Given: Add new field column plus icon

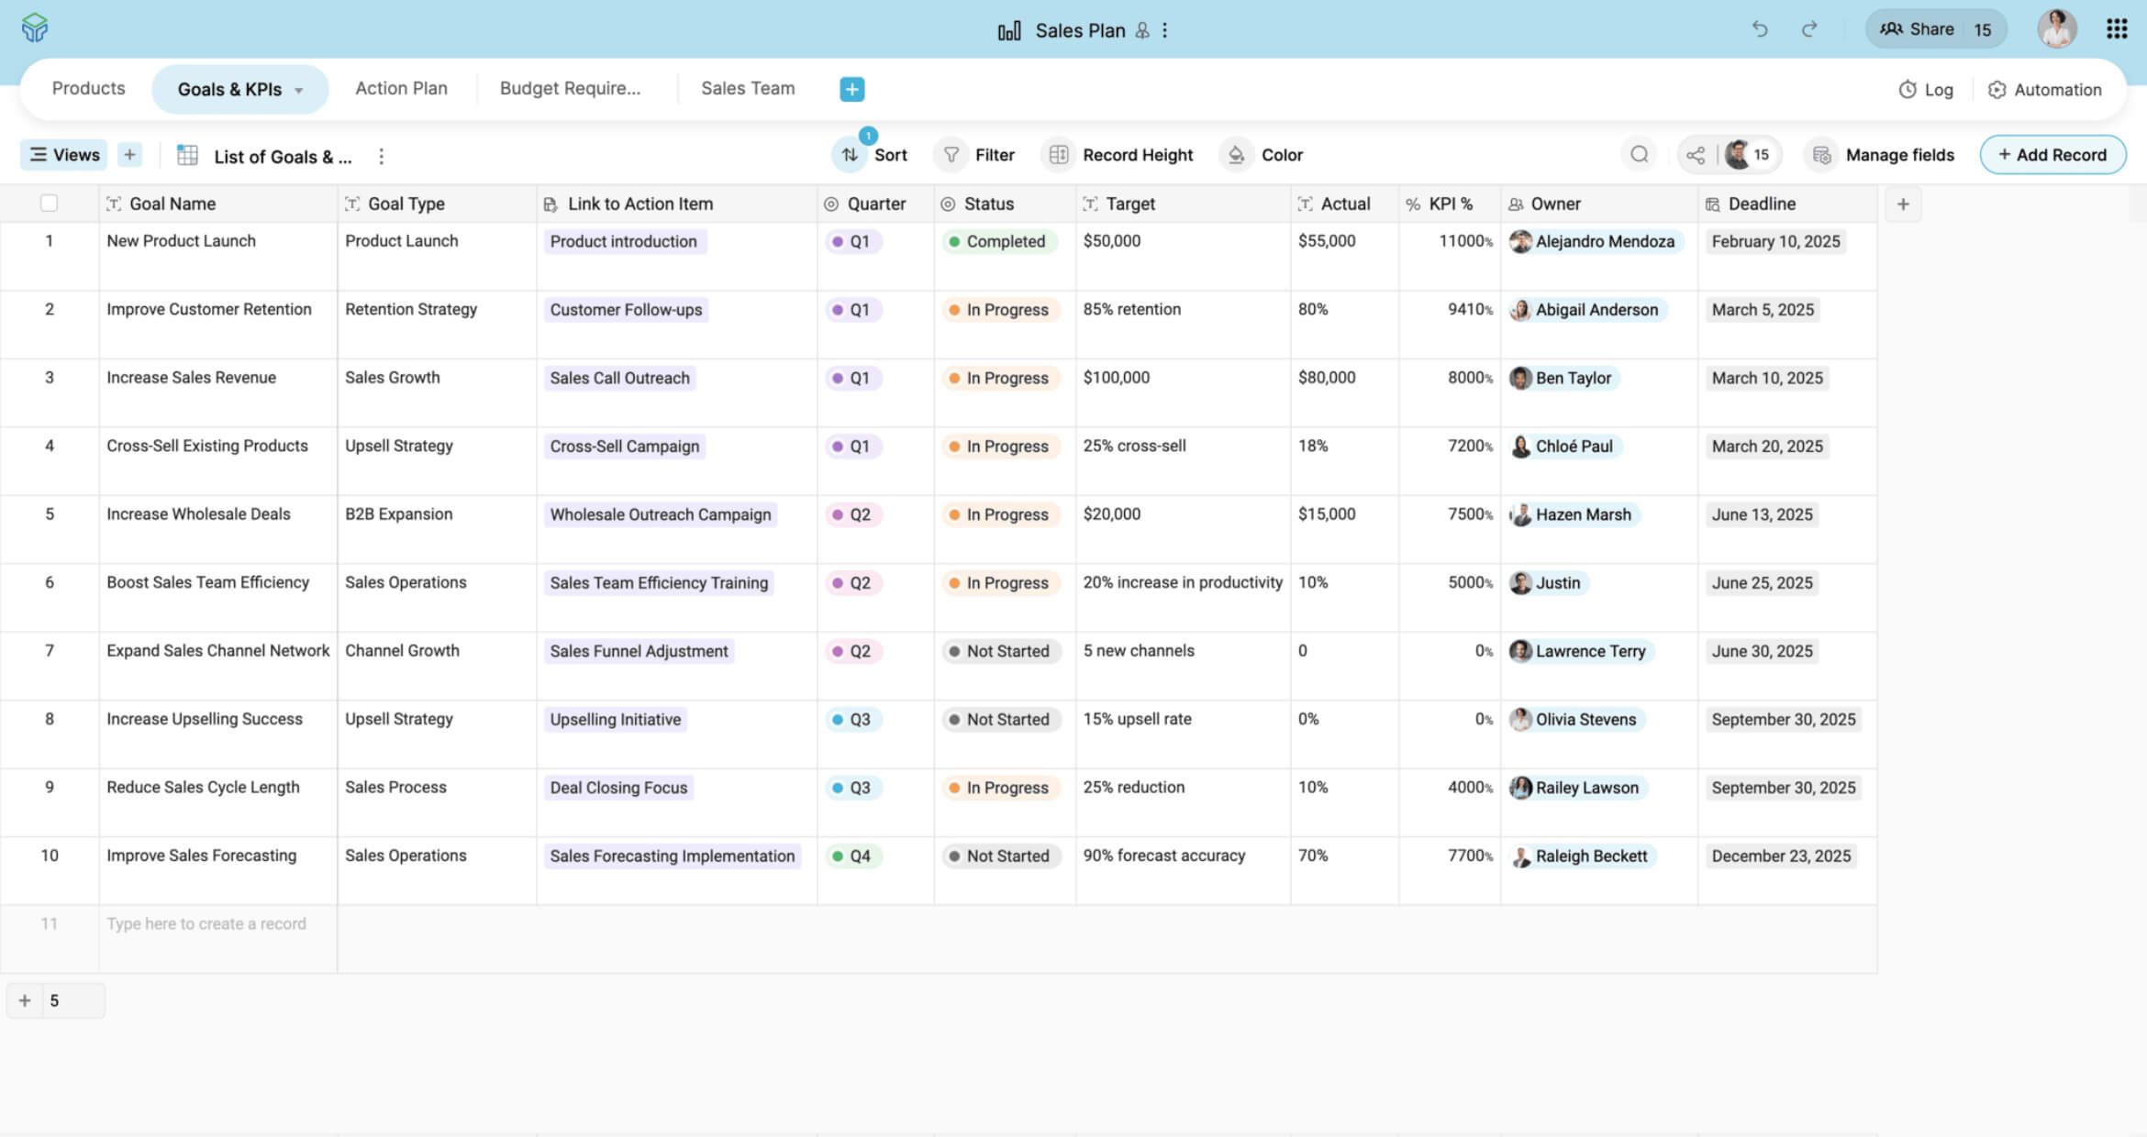Looking at the screenshot, I should (x=1903, y=204).
